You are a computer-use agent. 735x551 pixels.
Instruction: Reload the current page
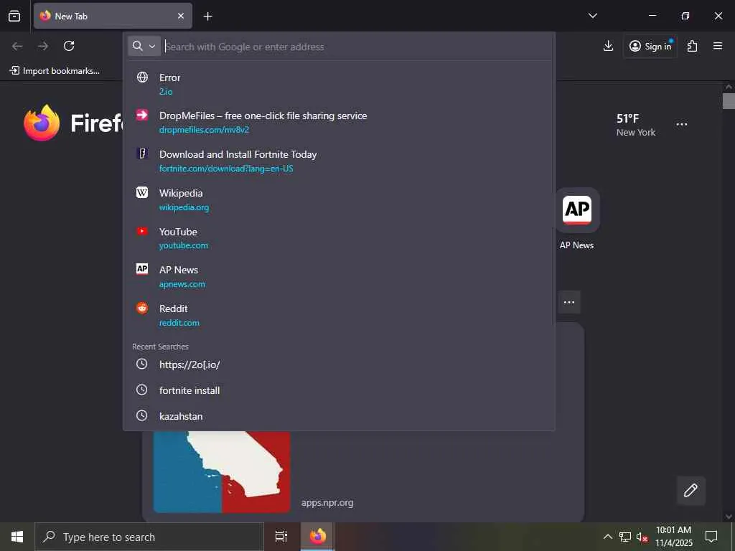pyautogui.click(x=69, y=46)
